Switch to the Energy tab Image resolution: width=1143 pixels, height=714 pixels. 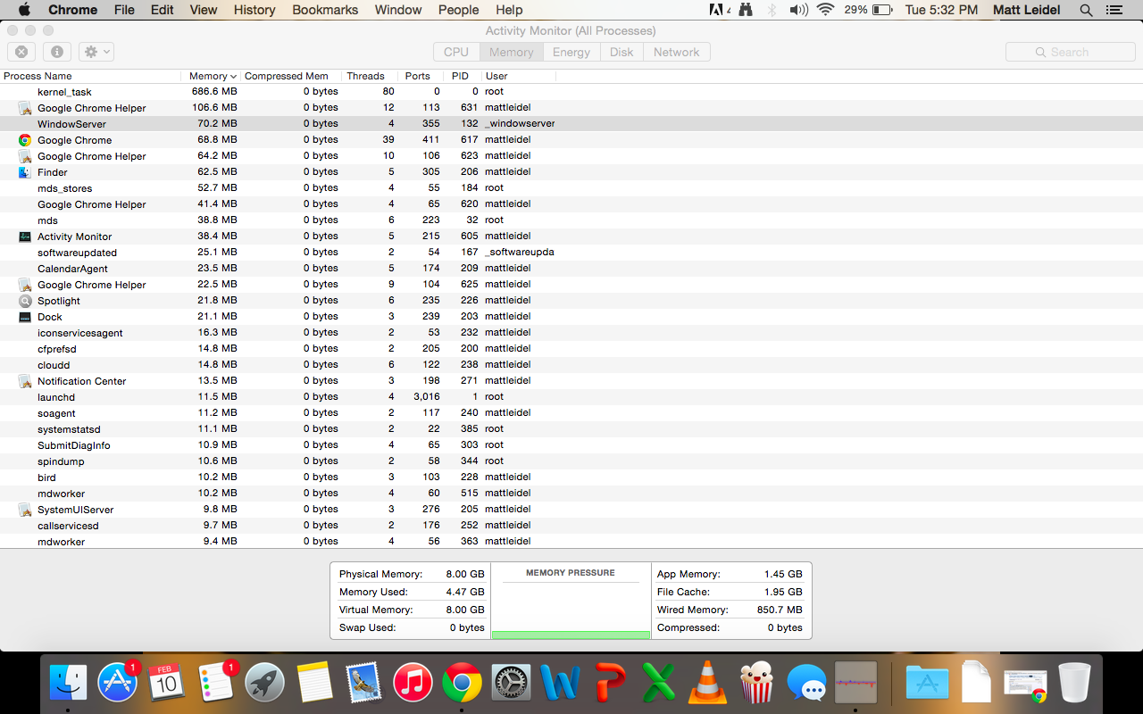(571, 52)
